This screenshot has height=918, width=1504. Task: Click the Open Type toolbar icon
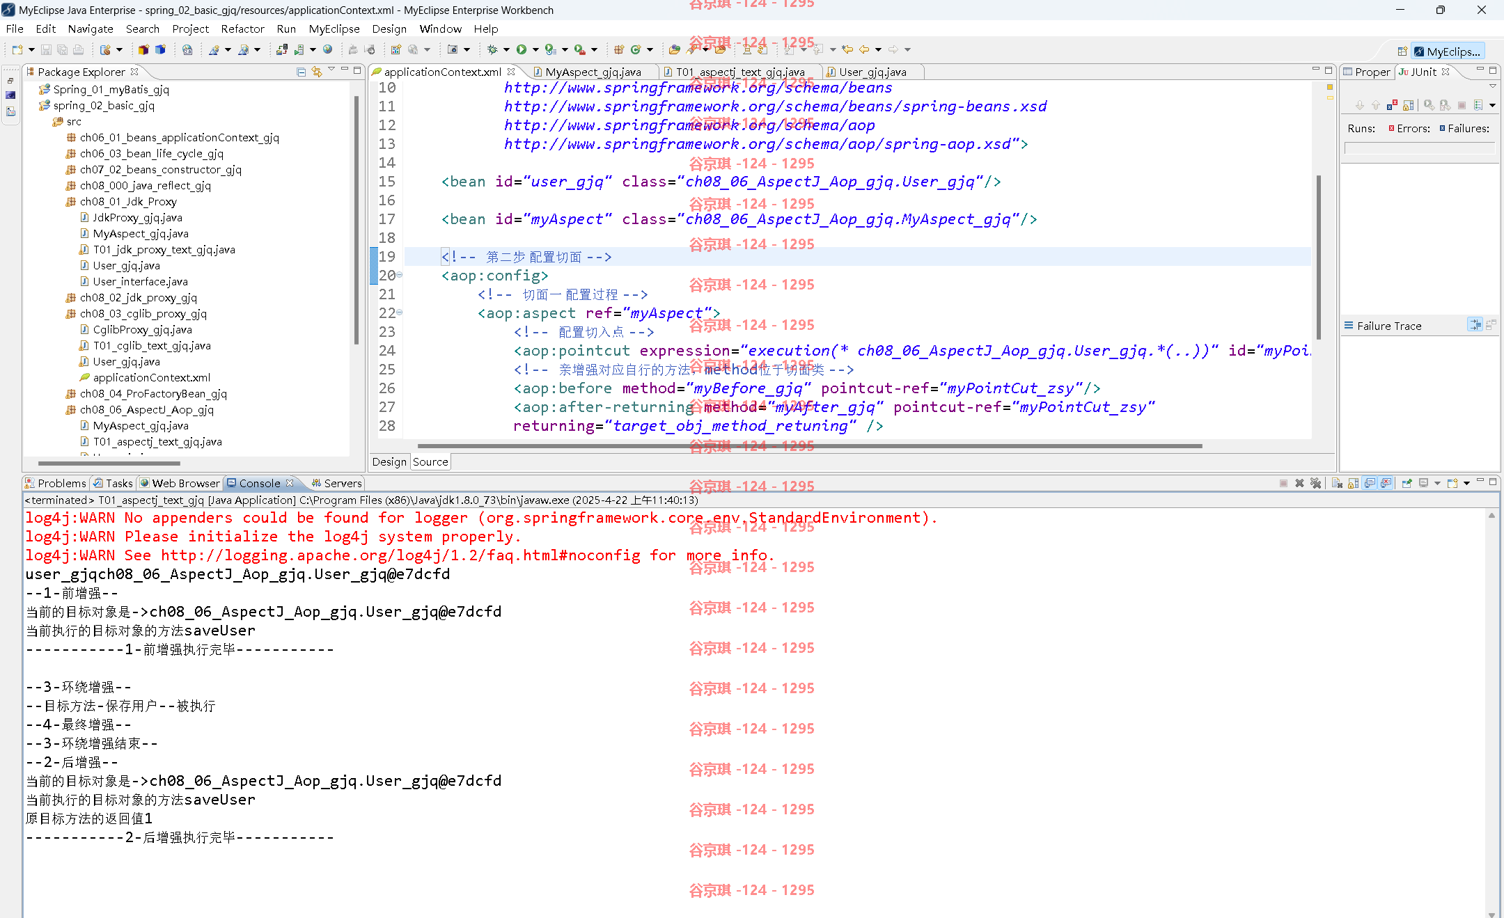coord(674,49)
